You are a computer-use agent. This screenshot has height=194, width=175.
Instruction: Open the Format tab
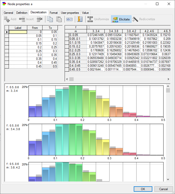tap(54, 13)
